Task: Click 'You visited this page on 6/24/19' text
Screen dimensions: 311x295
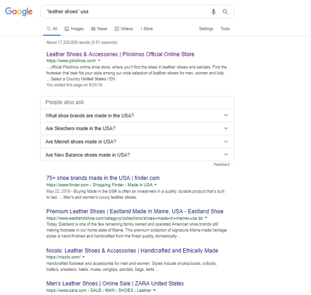Action: 75,85
